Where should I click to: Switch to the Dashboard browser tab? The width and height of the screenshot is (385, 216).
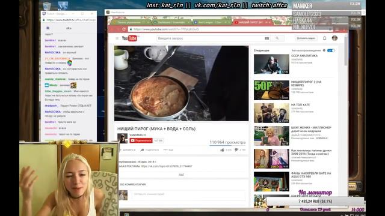click(171, 22)
